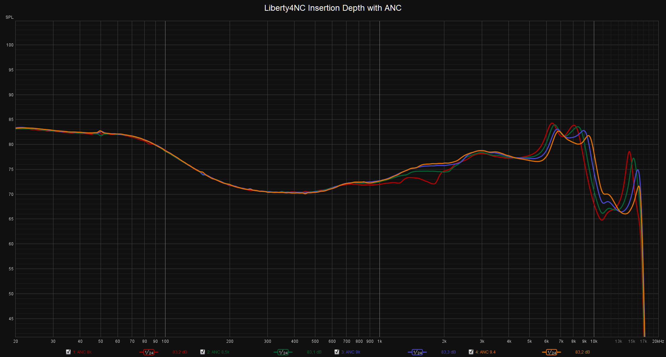Image resolution: width=666 pixels, height=357 pixels.
Task: Select the '2: ANC 8,5k' legend label
Action: click(218, 352)
